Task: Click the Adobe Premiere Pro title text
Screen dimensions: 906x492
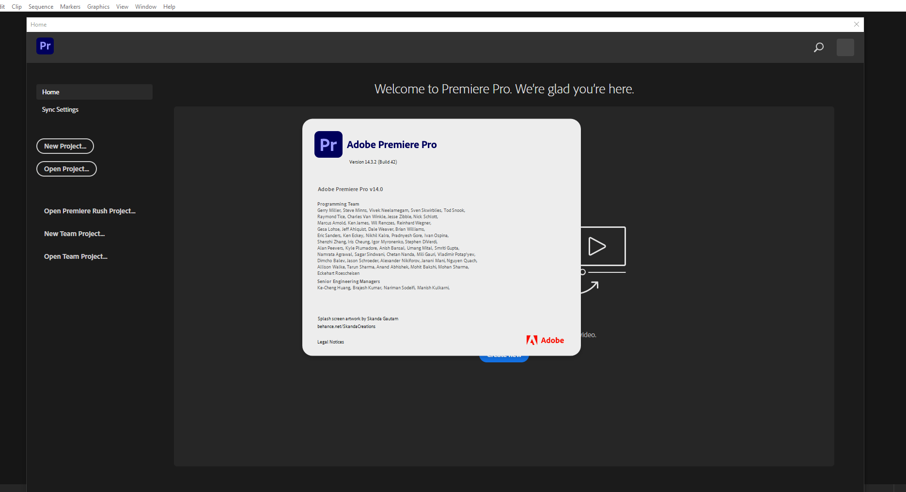Action: (x=391, y=145)
